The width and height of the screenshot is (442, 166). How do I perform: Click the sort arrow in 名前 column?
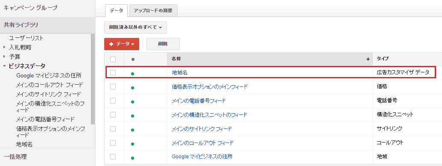(x=368, y=59)
